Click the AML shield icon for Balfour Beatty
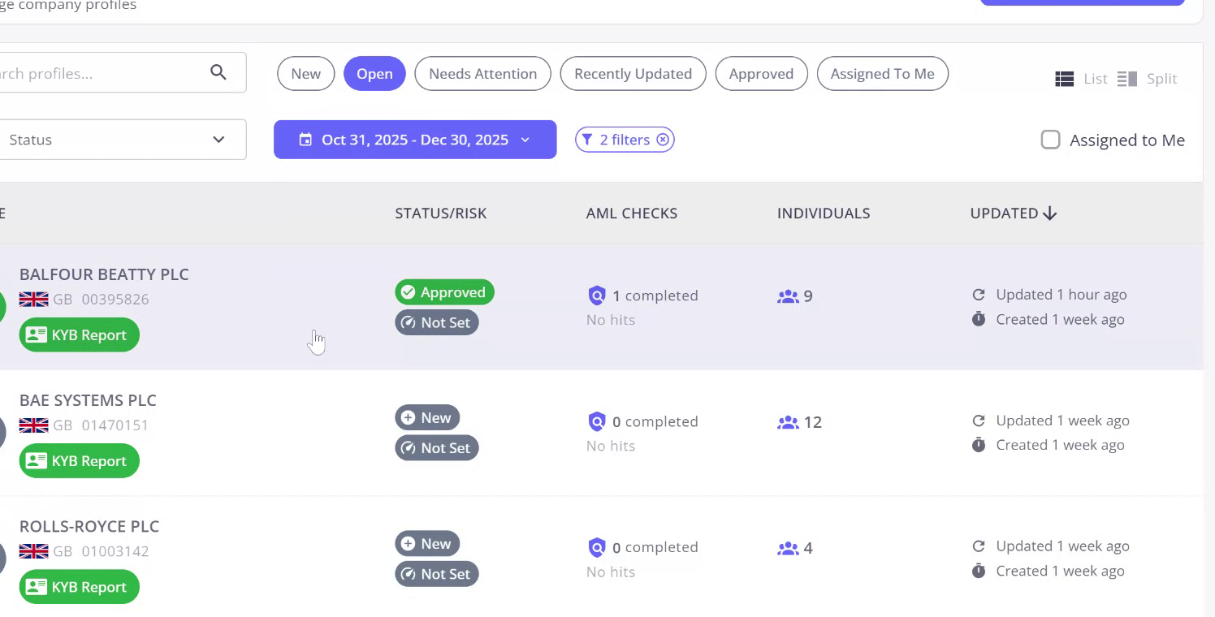Screen dimensions: 1215x617 point(597,296)
